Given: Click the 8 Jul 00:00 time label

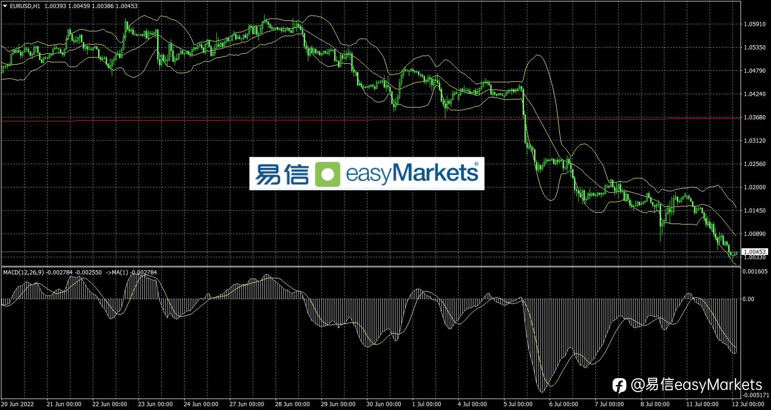Looking at the screenshot, I should (x=655, y=404).
